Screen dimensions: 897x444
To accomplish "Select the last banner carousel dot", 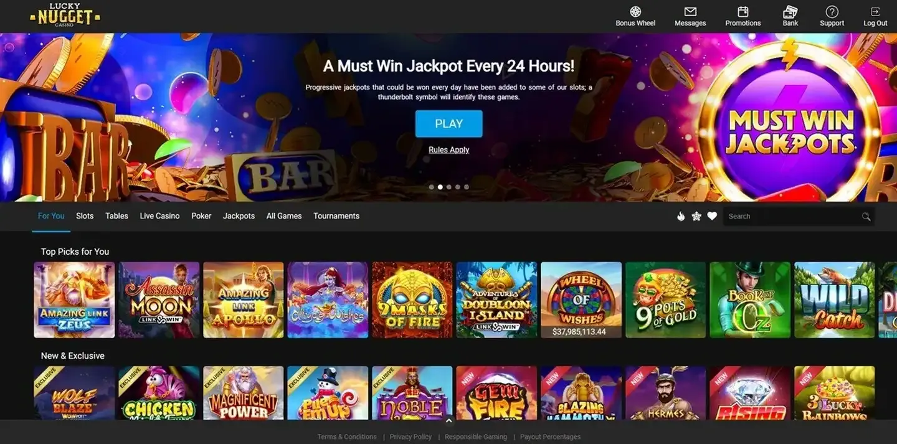I will click(467, 187).
